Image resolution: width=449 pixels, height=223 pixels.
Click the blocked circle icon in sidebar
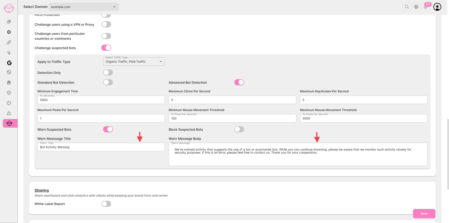coord(9,73)
